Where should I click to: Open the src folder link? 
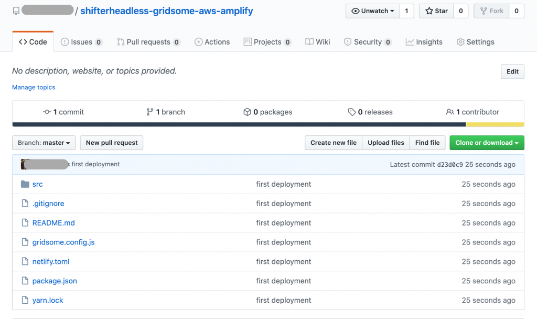pyautogui.click(x=38, y=184)
